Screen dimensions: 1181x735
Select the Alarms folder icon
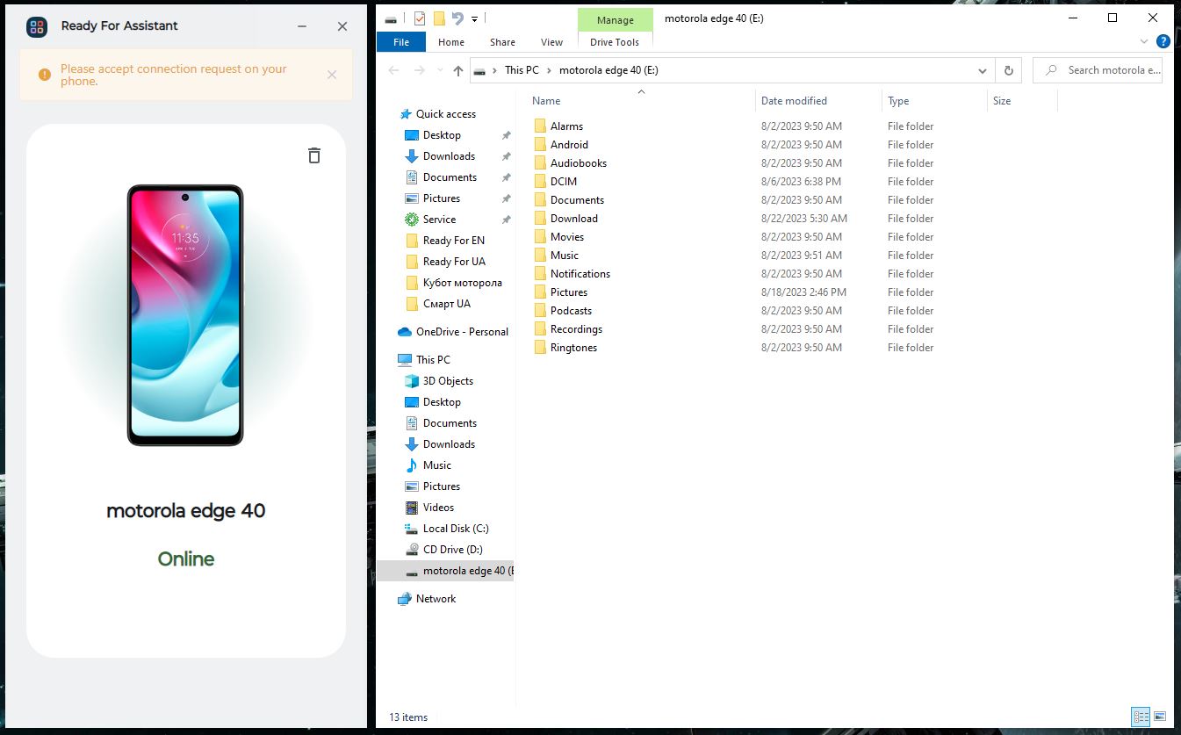click(540, 126)
